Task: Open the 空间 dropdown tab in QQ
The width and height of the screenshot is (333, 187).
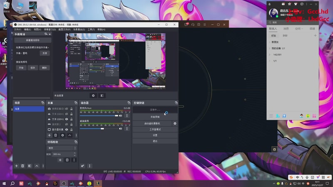Action: coord(299,29)
